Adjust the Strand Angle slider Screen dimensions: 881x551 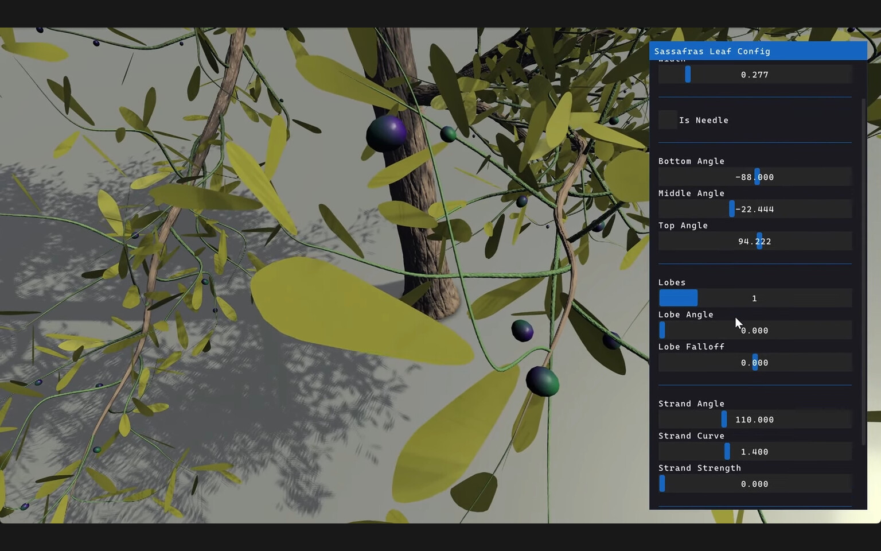755,419
